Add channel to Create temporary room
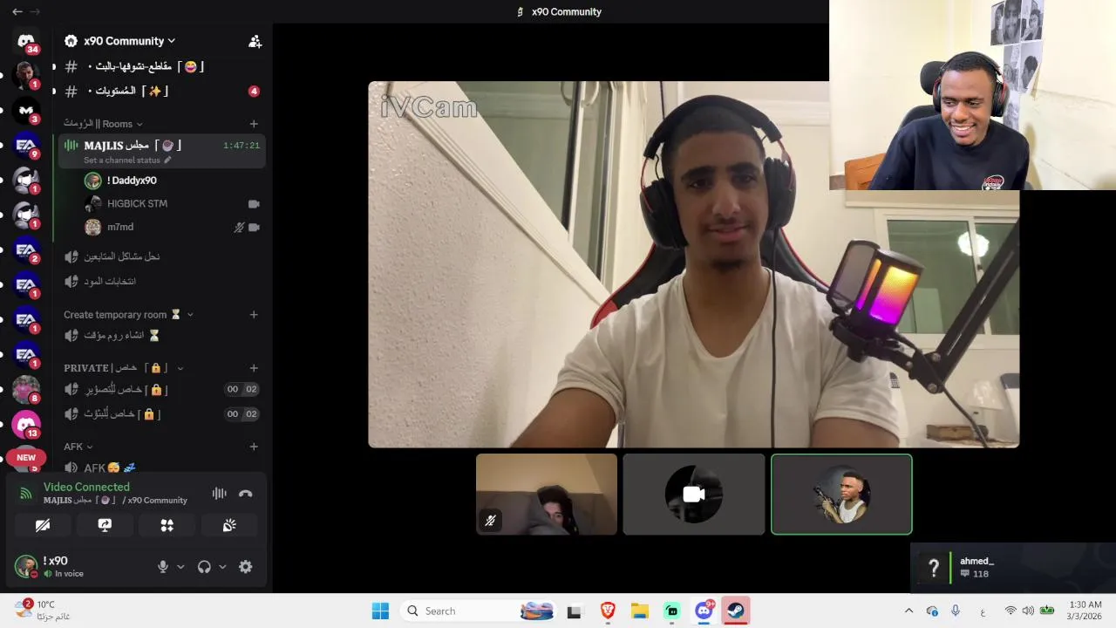The width and height of the screenshot is (1116, 628). tap(254, 315)
